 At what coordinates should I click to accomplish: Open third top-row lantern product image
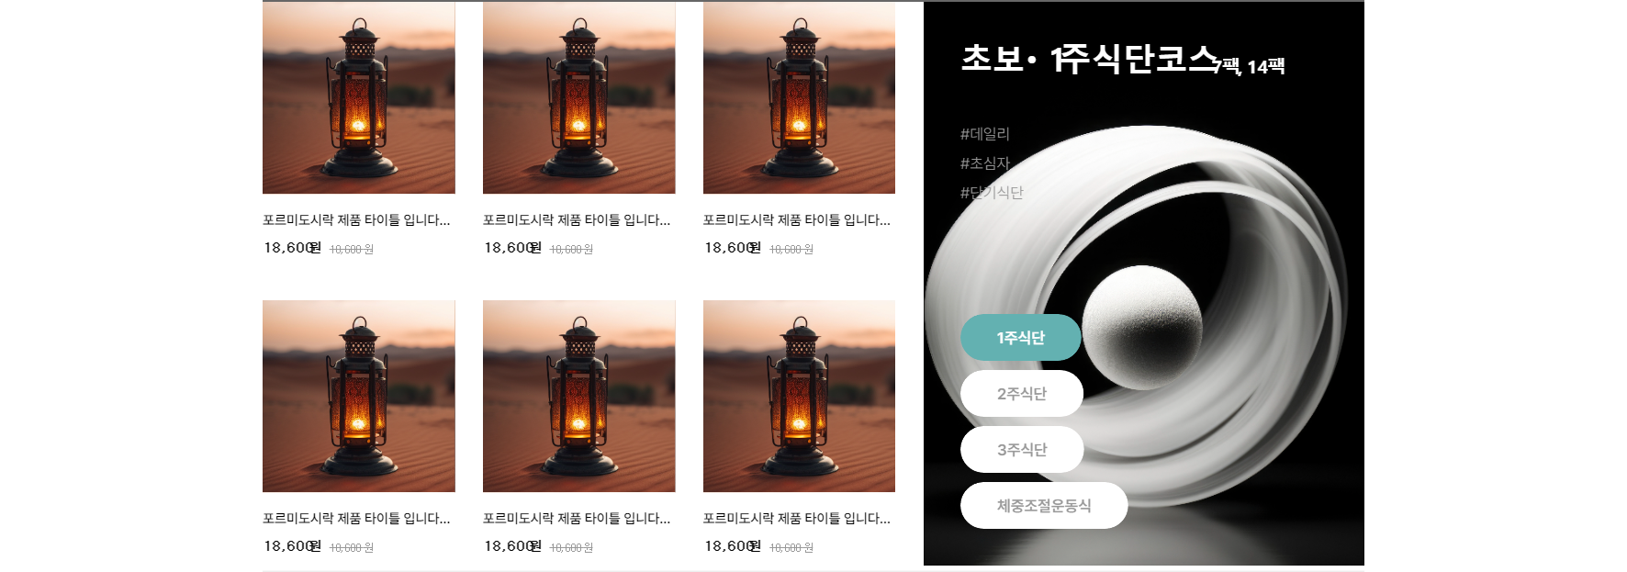point(799,97)
